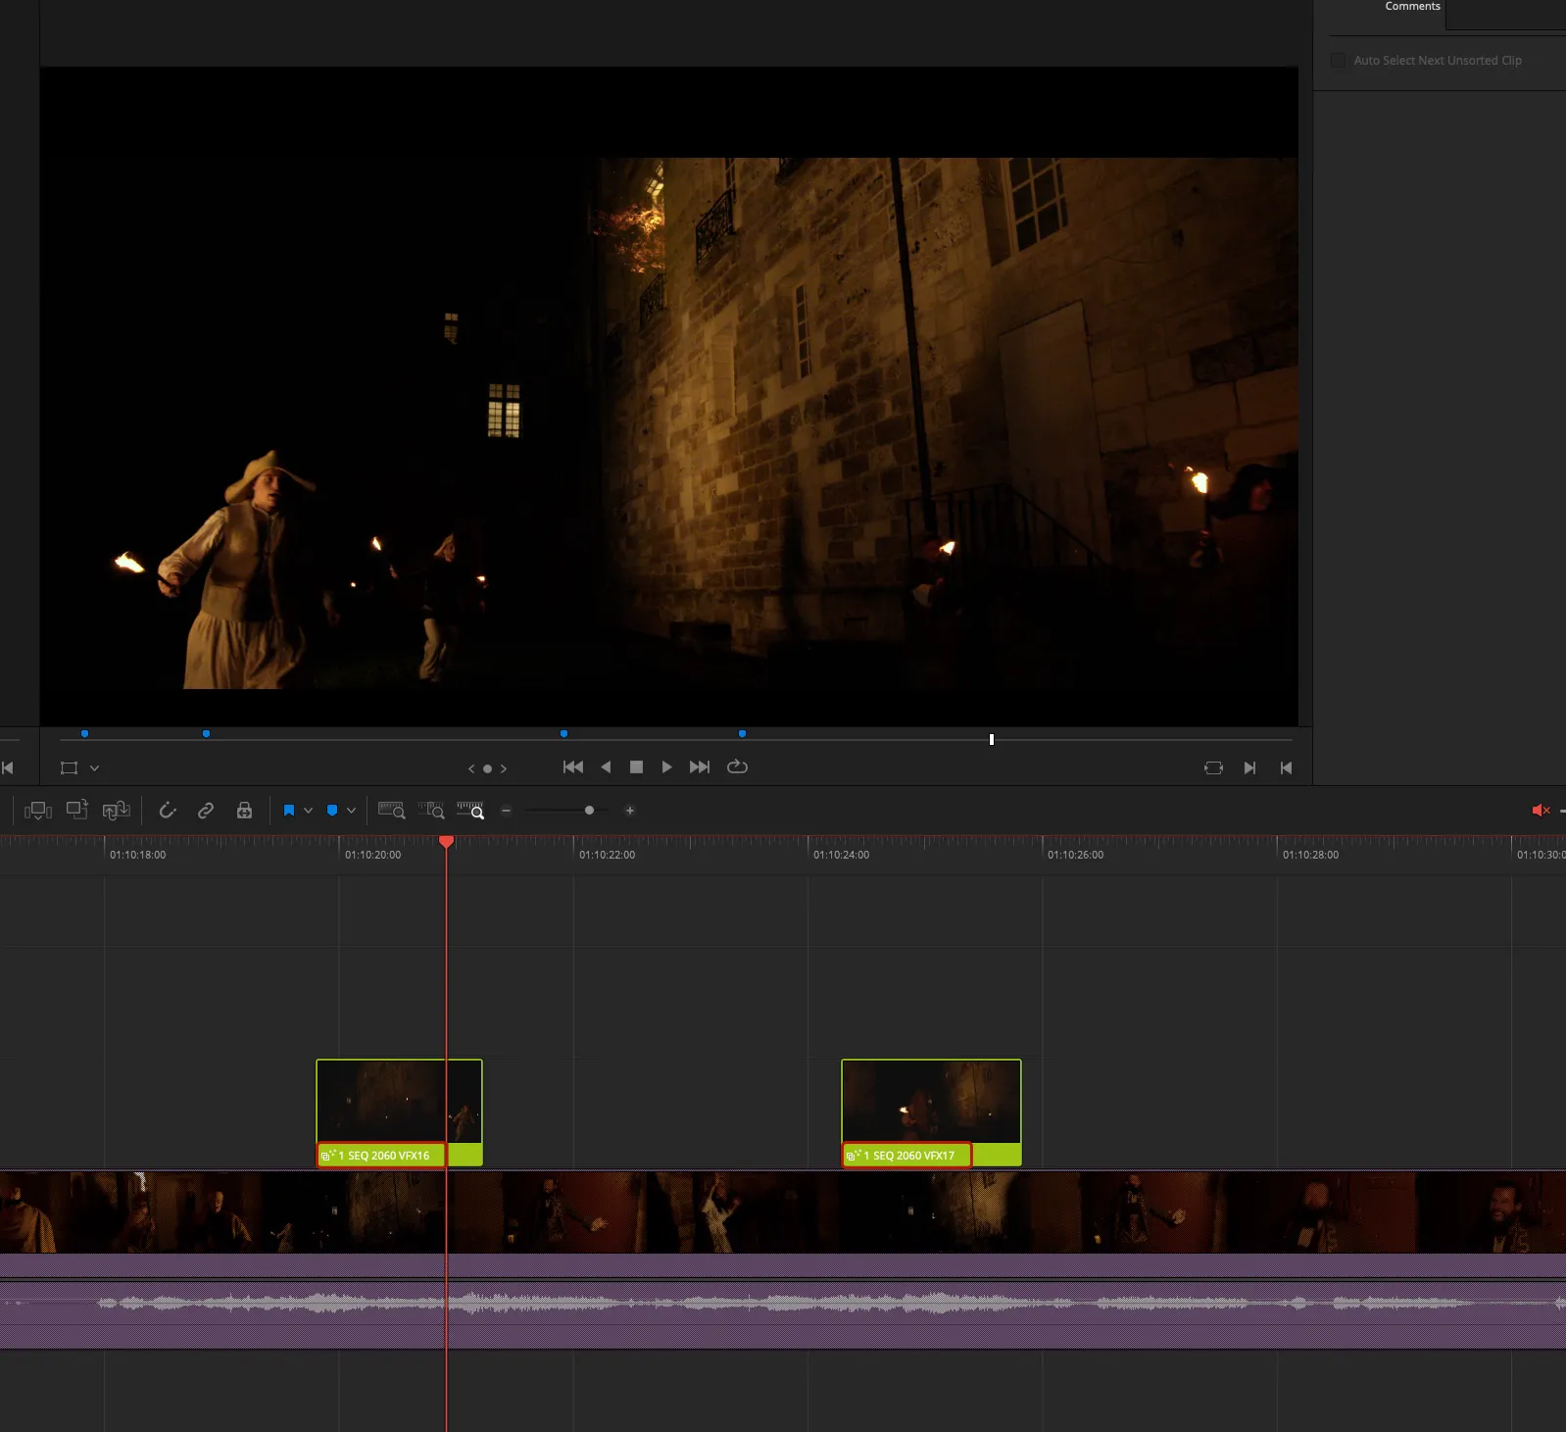Image resolution: width=1566 pixels, height=1432 pixels.
Task: Expand the flag color dropdown arrow
Action: pos(308,811)
